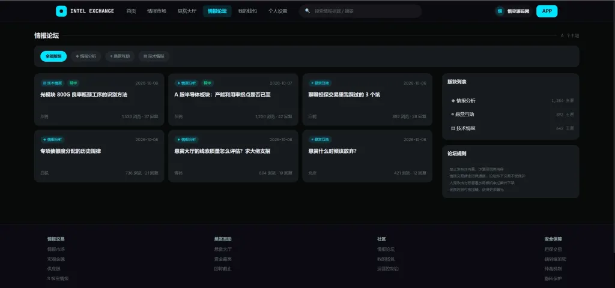Click the 悟空源码网 username
Image resolution: width=615 pixels, height=288 pixels.
(518, 11)
